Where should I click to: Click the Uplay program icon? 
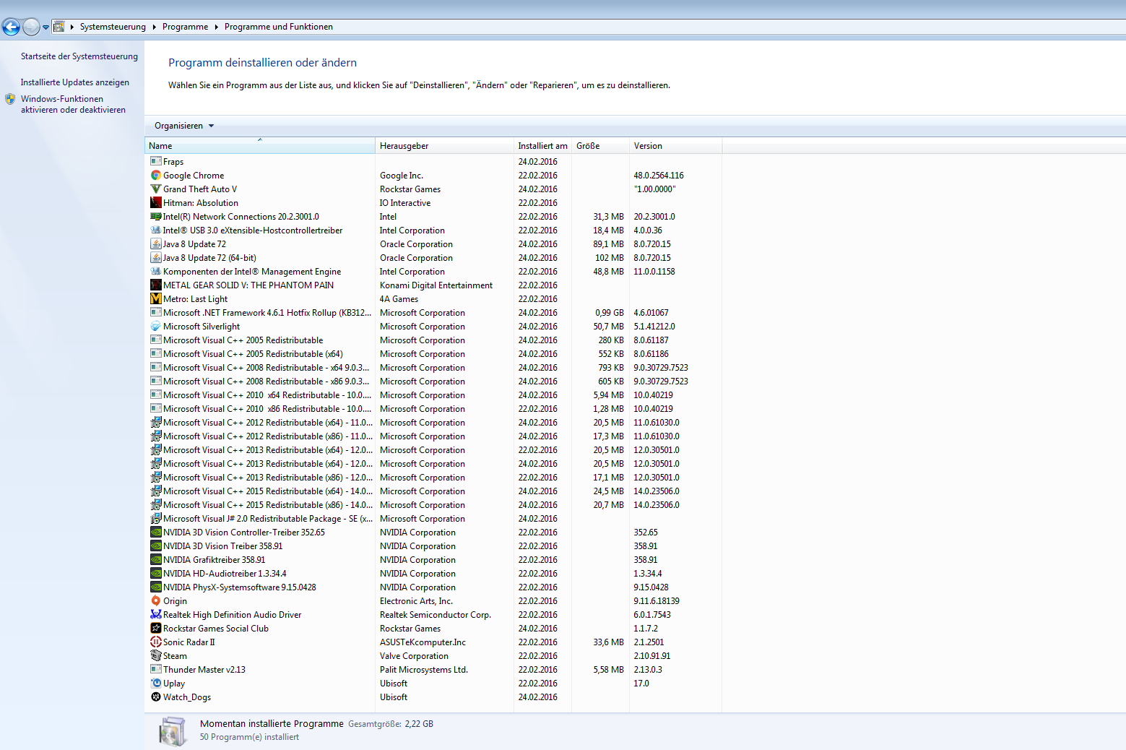(155, 684)
